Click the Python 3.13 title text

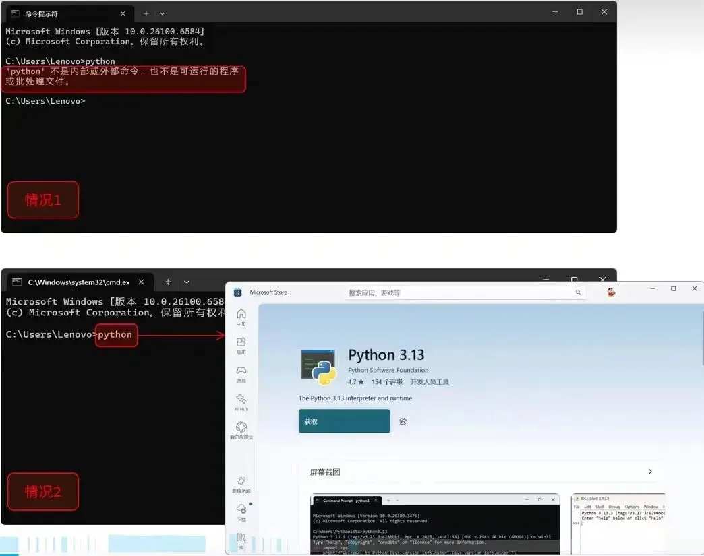tap(386, 355)
